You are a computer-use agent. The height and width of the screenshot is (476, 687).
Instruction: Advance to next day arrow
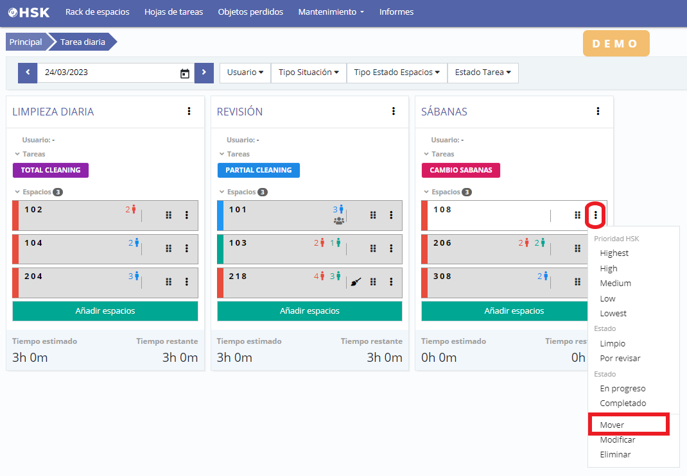[x=204, y=72]
